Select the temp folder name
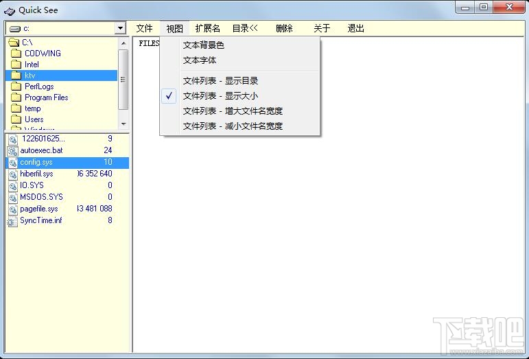 (x=33, y=108)
